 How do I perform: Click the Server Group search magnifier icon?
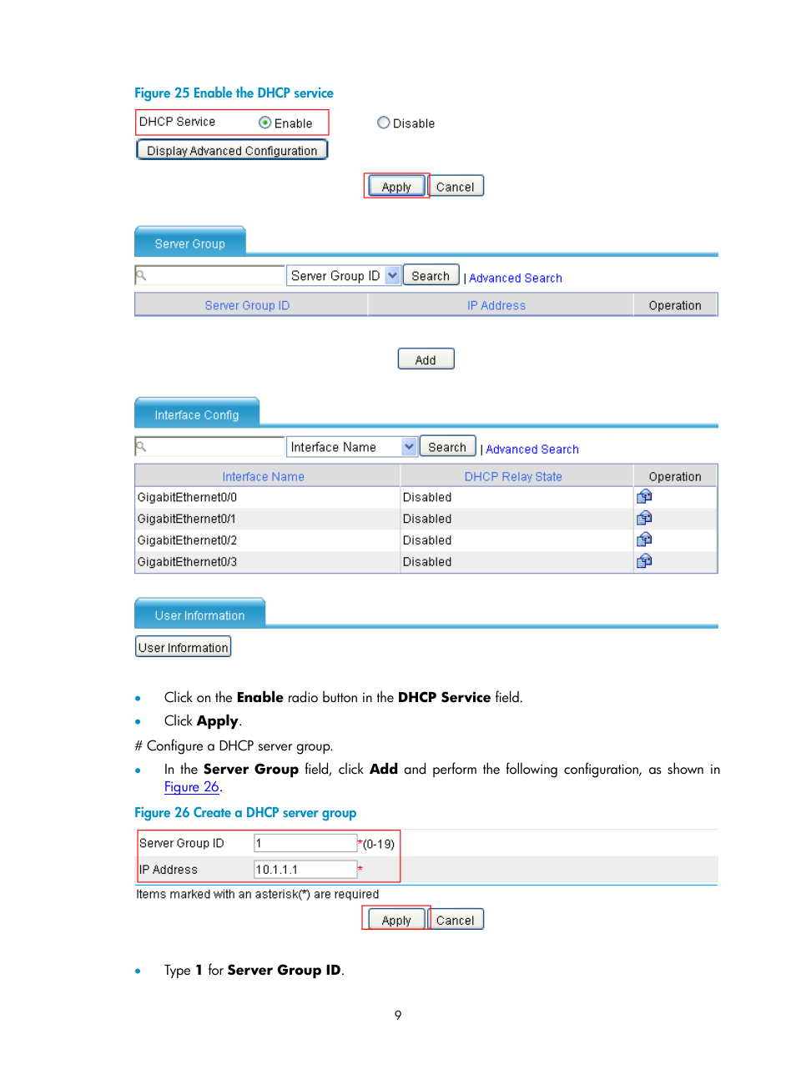pyautogui.click(x=141, y=275)
